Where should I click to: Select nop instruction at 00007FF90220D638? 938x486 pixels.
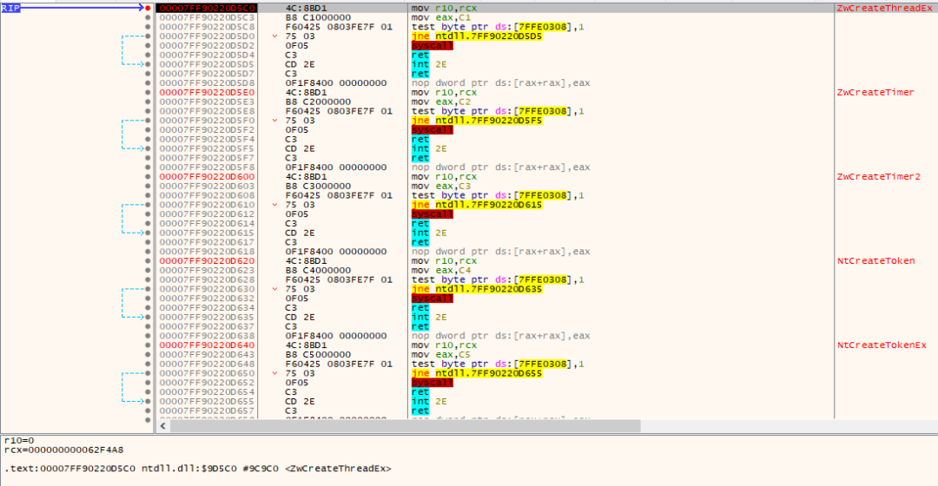coord(501,336)
